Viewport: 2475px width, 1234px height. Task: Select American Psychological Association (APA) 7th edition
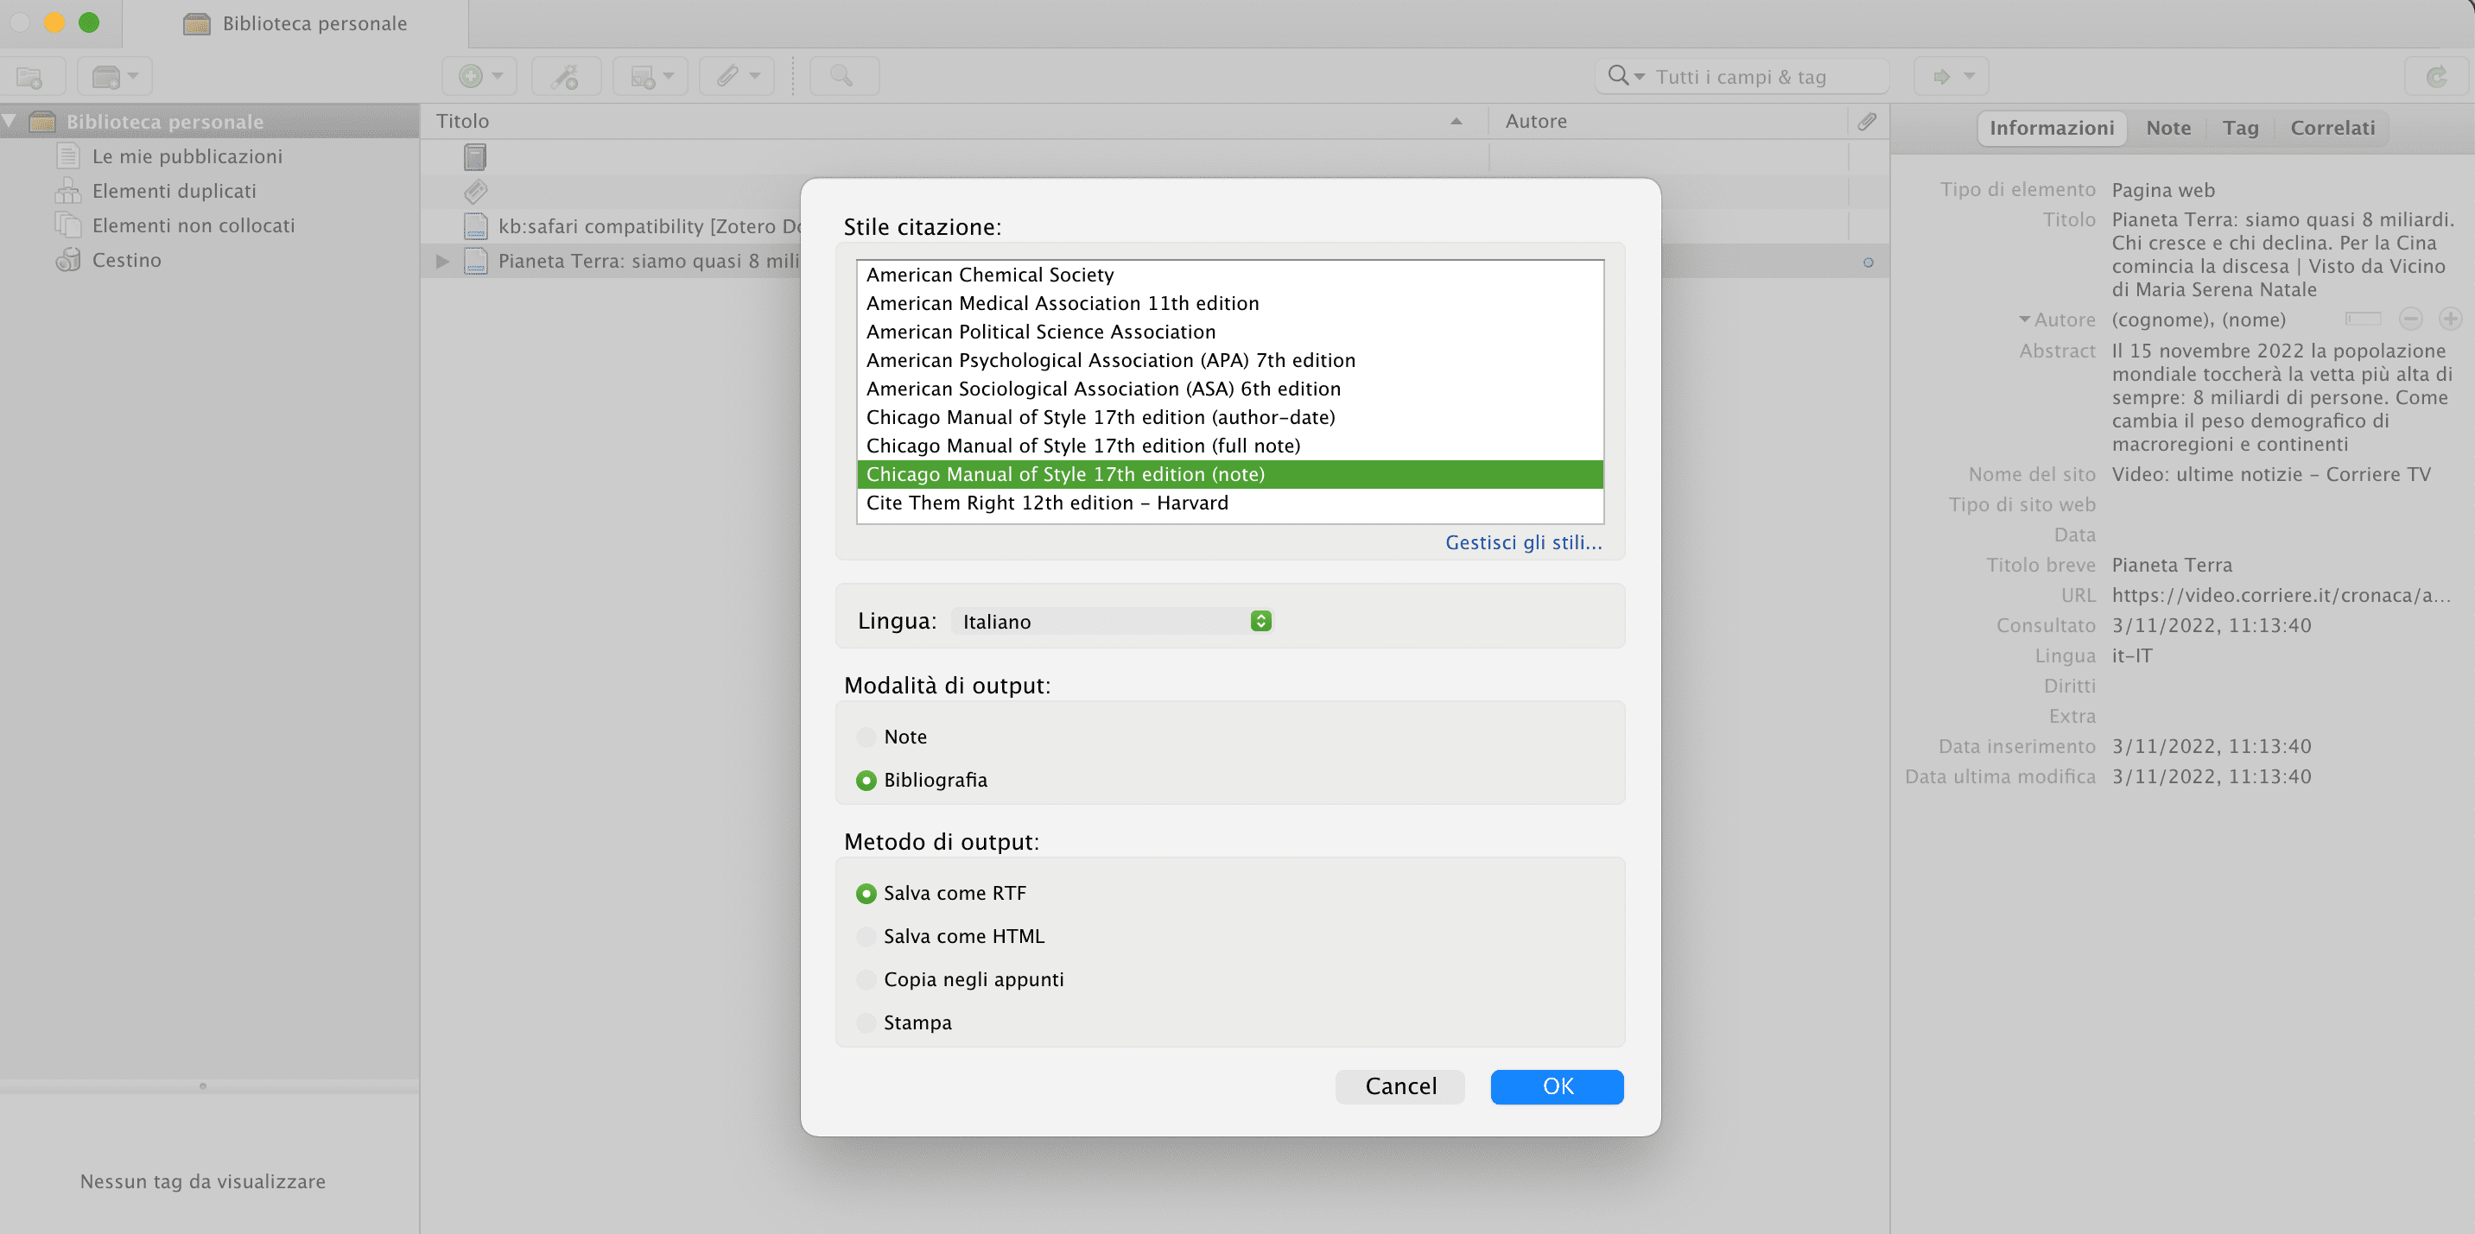click(1230, 360)
